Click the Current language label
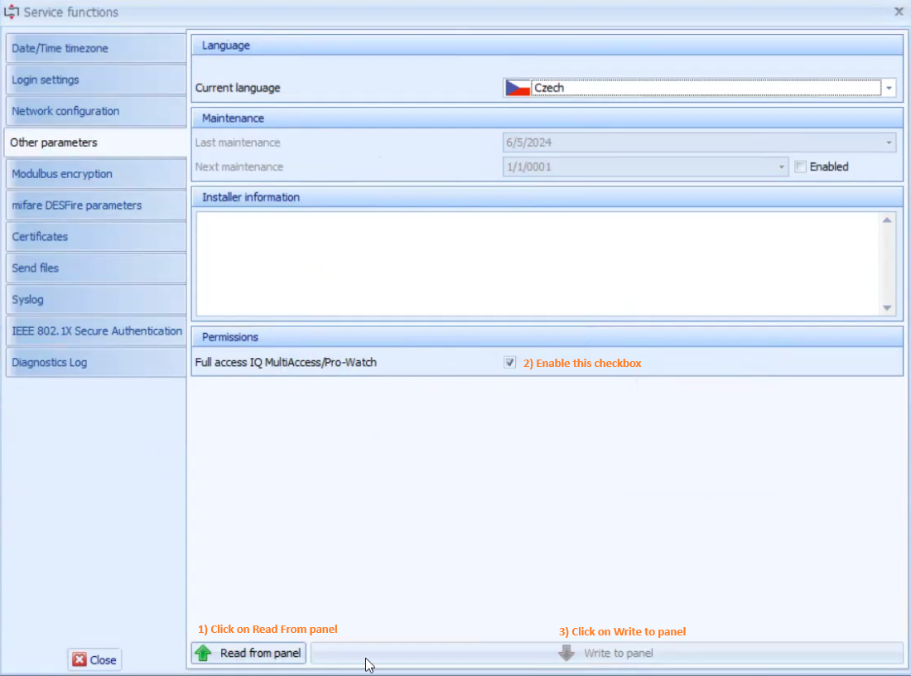Image resolution: width=911 pixels, height=676 pixels. tap(238, 88)
